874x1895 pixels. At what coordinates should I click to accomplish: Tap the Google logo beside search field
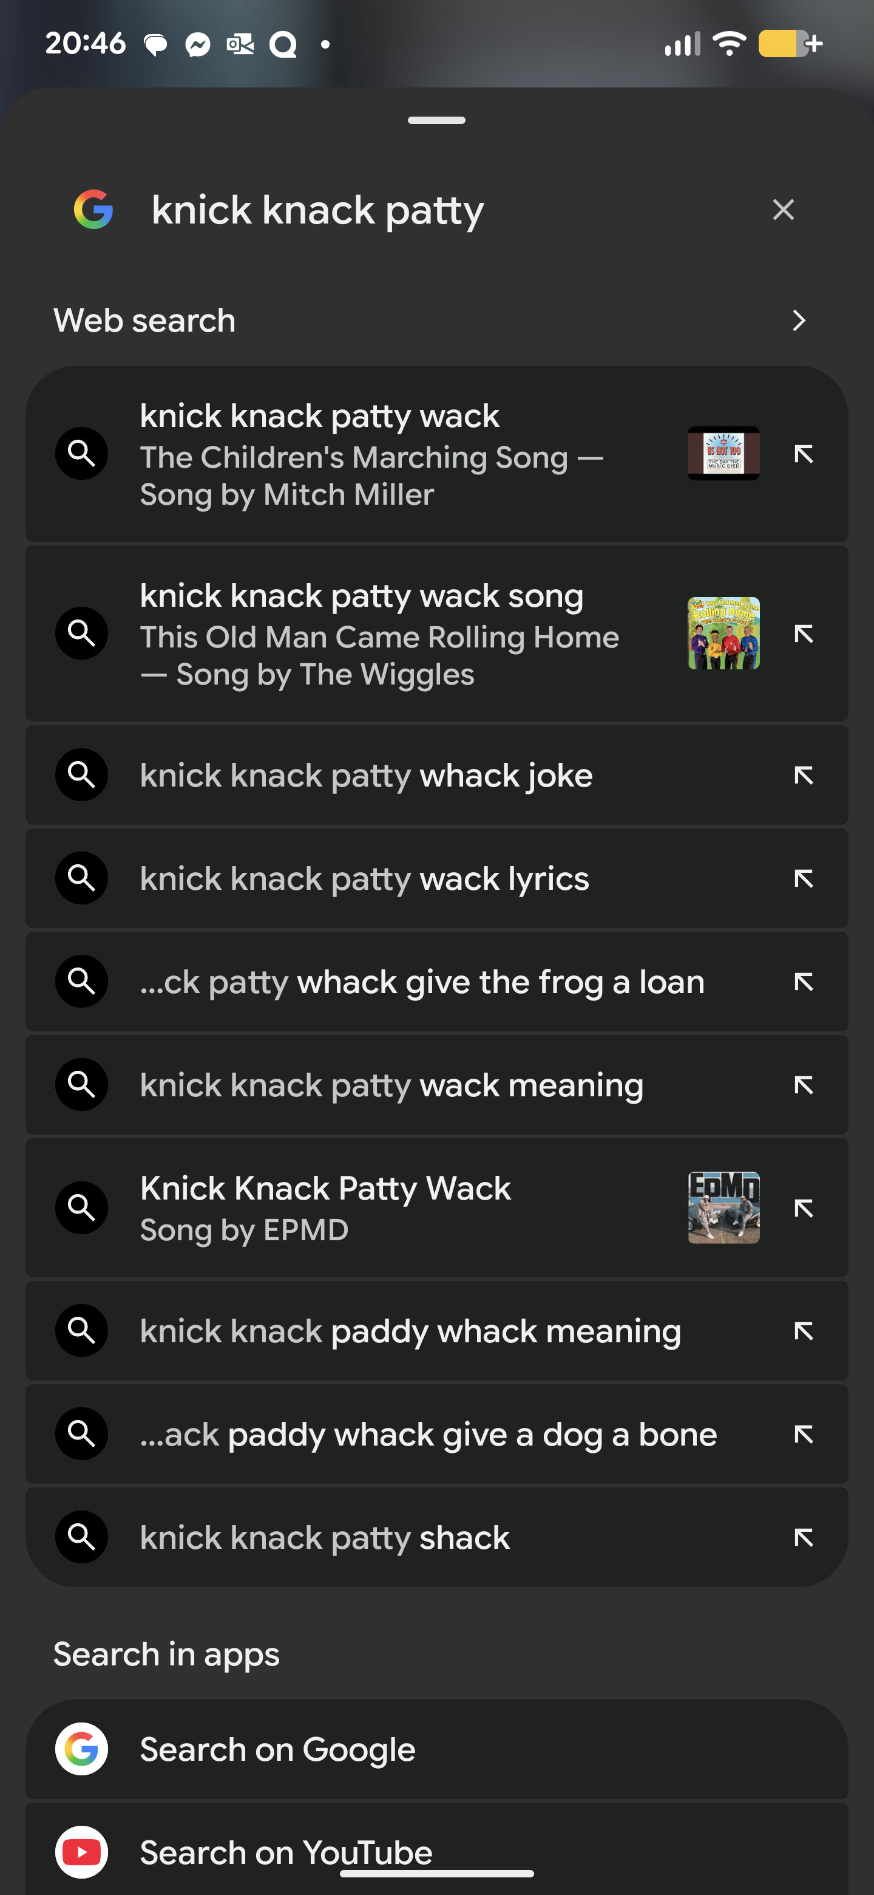pyautogui.click(x=93, y=210)
